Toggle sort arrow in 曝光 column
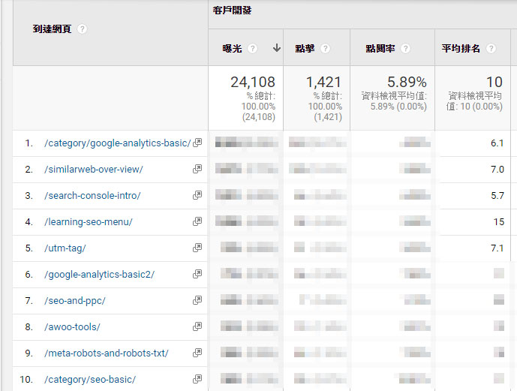The height and width of the screenshot is (391, 517). (x=276, y=49)
